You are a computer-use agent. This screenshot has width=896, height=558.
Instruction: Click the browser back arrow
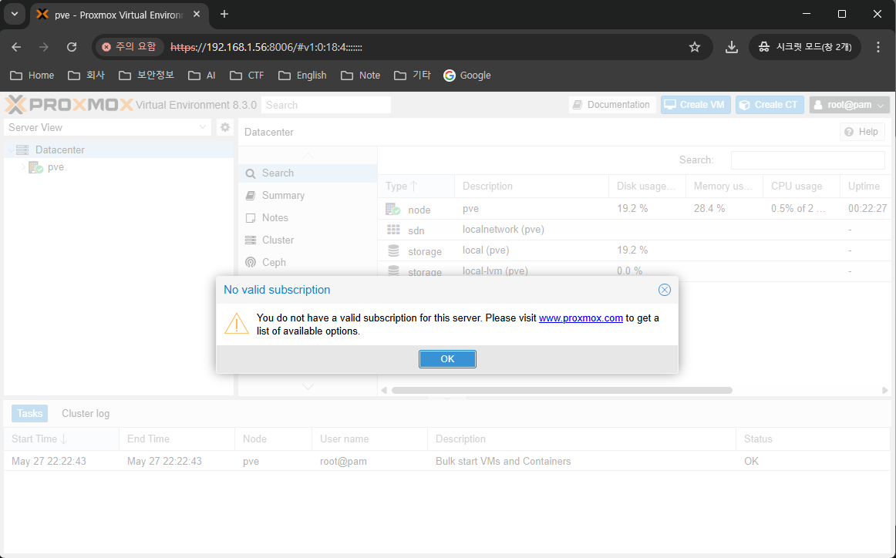click(16, 47)
